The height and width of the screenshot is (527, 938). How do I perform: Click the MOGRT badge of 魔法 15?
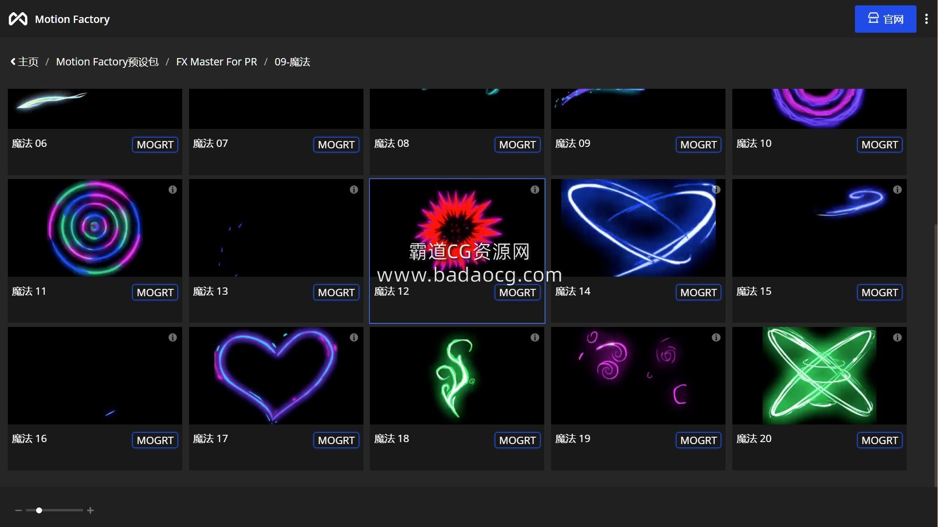[880, 292]
